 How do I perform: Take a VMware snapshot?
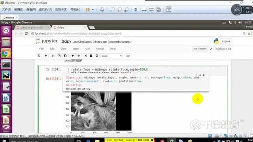click(x=112, y=9)
